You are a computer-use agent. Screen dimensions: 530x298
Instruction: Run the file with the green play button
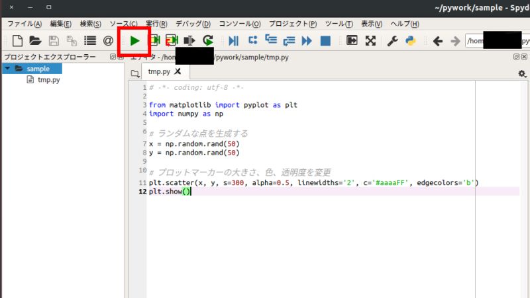pyautogui.click(x=134, y=41)
